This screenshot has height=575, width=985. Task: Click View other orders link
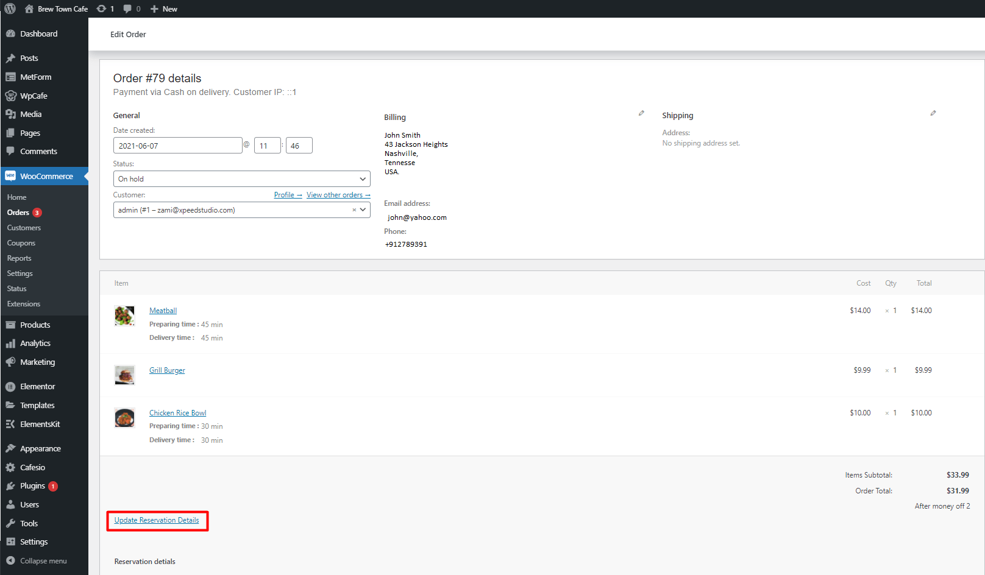(338, 195)
